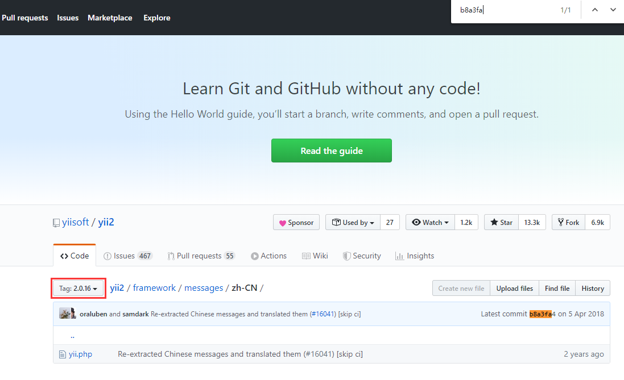Click the yii2 breadcrumb link
624x380 pixels.
pyautogui.click(x=117, y=288)
